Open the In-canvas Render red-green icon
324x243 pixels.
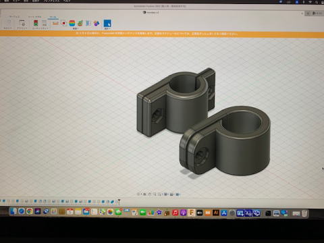(x=36, y=23)
